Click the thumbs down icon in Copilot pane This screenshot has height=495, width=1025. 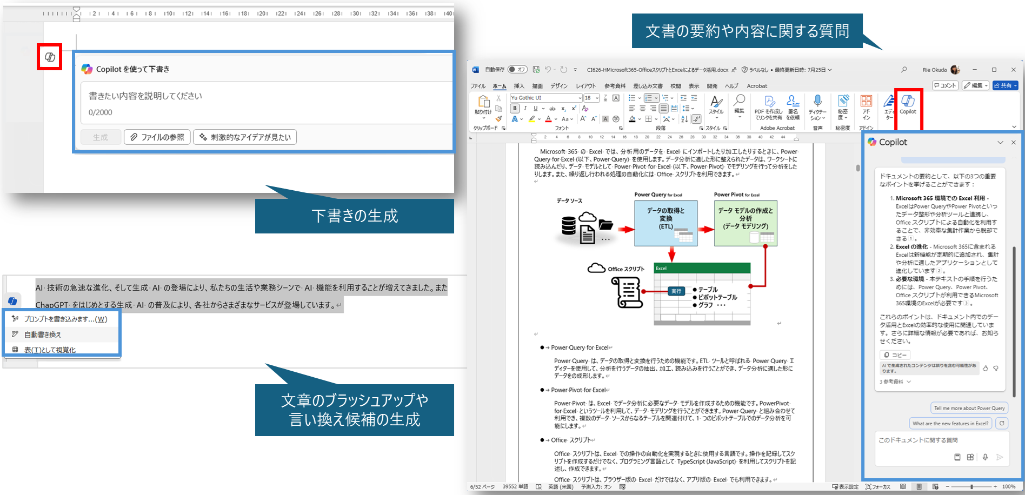[996, 368]
